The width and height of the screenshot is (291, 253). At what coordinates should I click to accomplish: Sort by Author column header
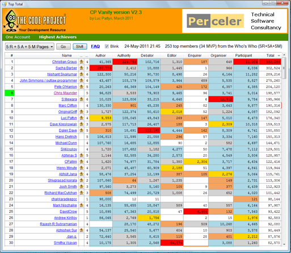(100, 56)
